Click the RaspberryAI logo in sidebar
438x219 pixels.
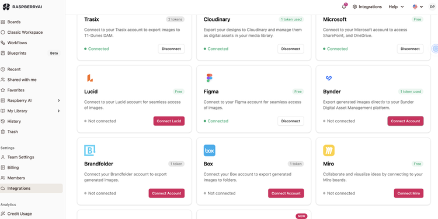click(x=22, y=7)
